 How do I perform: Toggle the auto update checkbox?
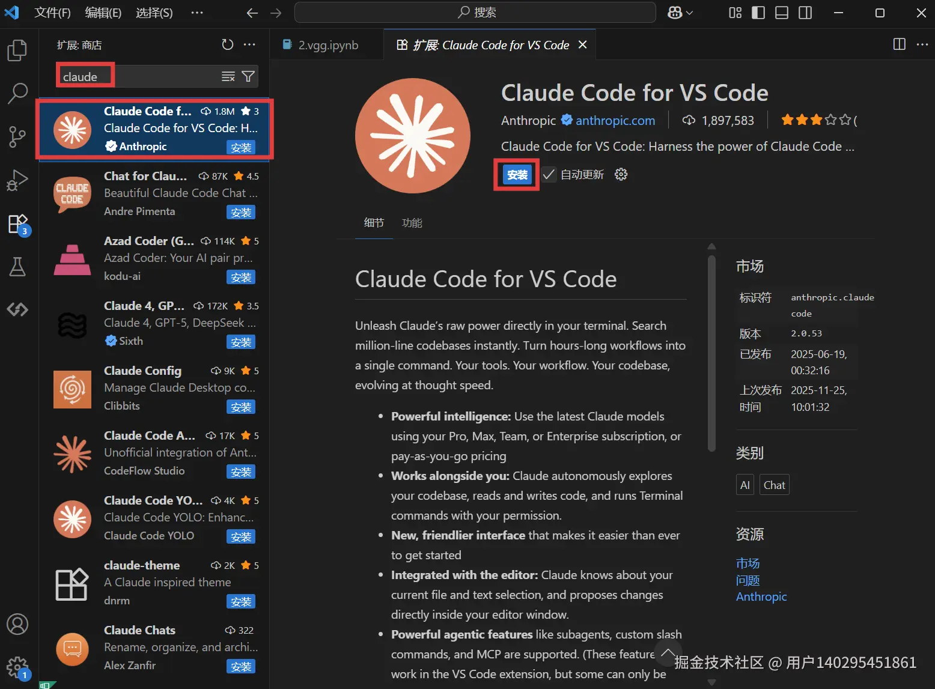[x=548, y=175]
